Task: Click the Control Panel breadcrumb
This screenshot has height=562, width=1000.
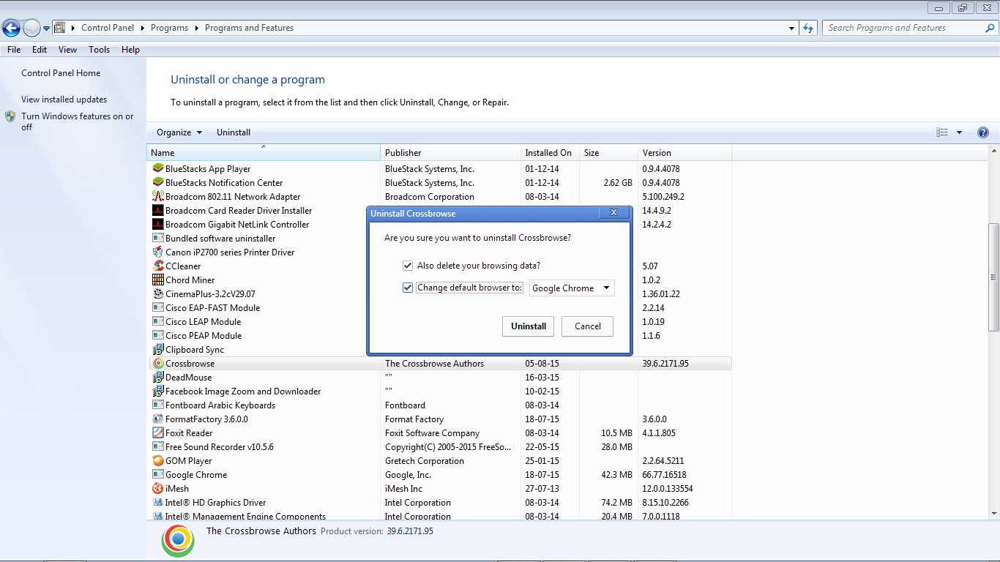Action: [108, 28]
